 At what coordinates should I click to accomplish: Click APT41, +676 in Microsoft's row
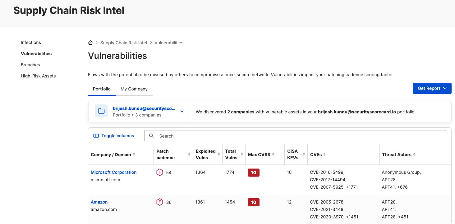click(395, 187)
